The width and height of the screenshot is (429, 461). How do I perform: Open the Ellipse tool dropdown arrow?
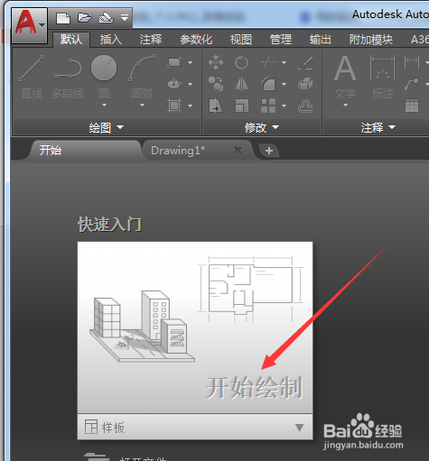(190, 84)
